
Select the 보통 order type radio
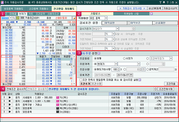95,58
